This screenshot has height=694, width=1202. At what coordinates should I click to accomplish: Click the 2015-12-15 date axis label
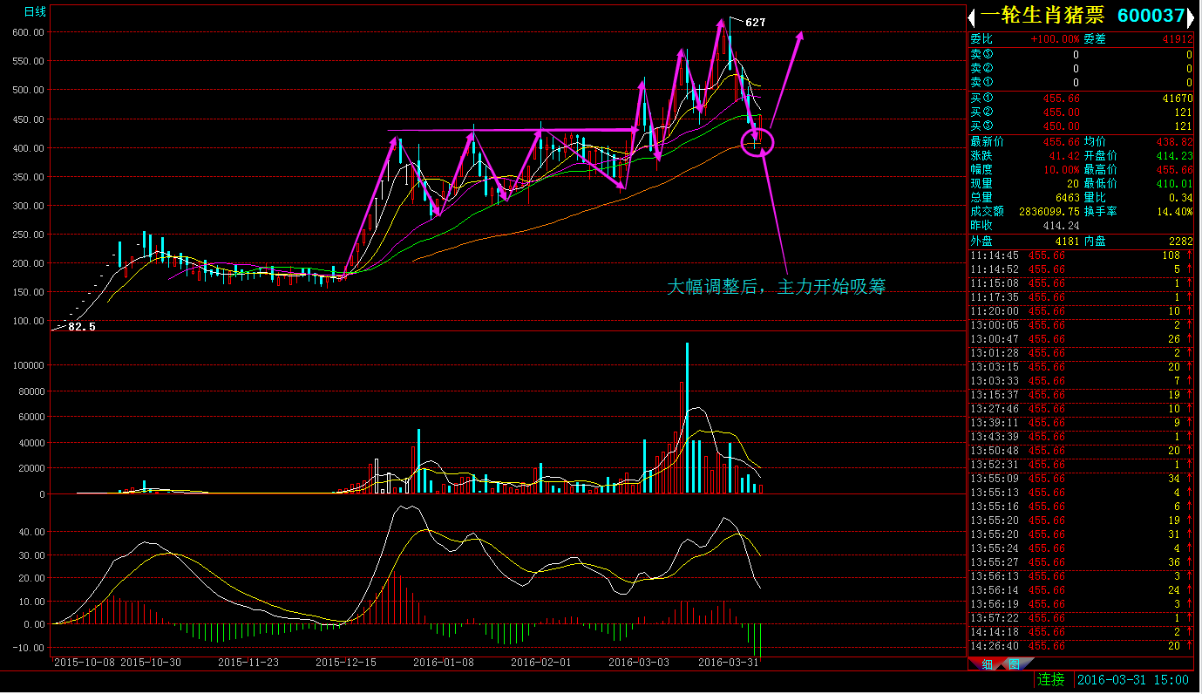pyautogui.click(x=345, y=663)
